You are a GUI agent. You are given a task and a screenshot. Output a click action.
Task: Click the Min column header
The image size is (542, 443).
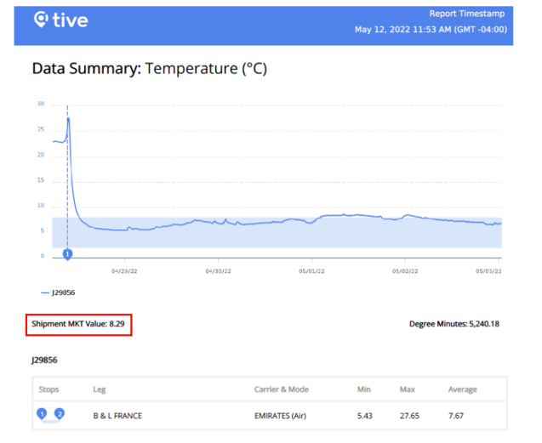click(x=364, y=389)
